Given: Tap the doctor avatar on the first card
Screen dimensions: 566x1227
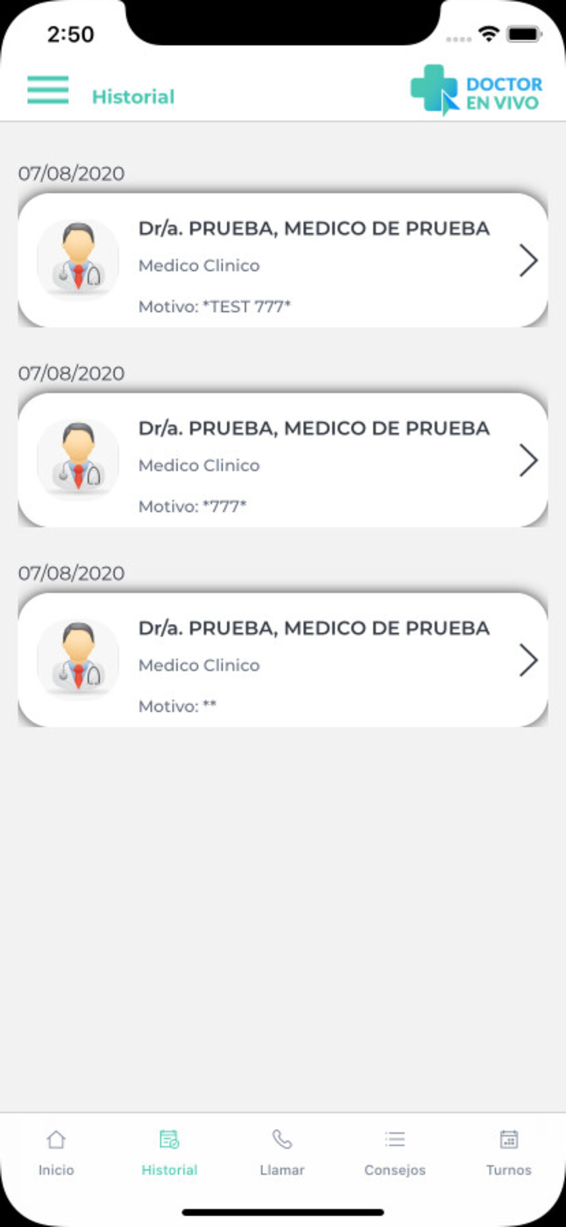Looking at the screenshot, I should point(78,258).
